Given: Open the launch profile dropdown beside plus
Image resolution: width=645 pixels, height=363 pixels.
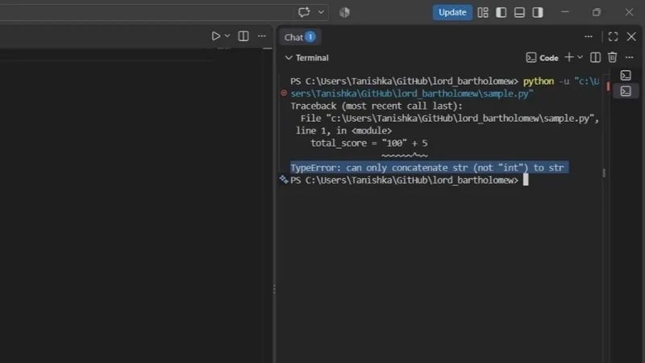Looking at the screenshot, I should coord(580,57).
